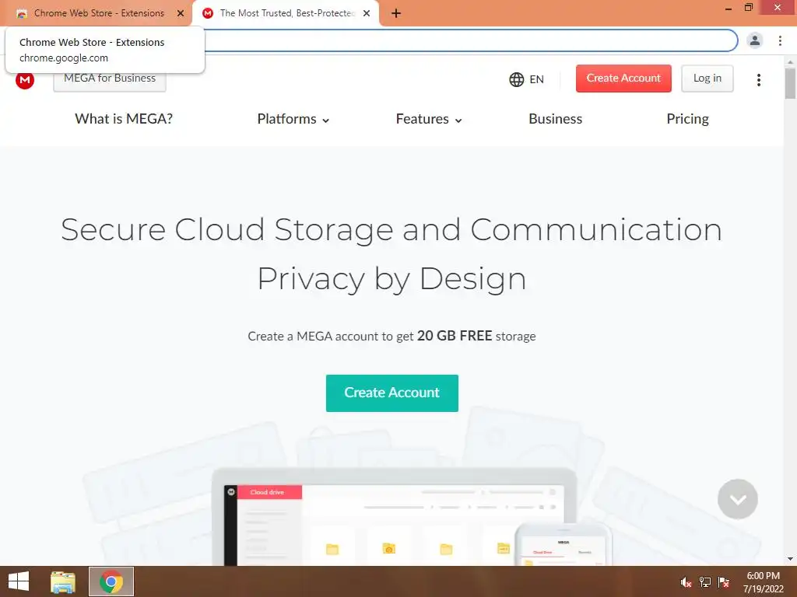Open the network tray icon
The image size is (797, 597).
point(704,582)
